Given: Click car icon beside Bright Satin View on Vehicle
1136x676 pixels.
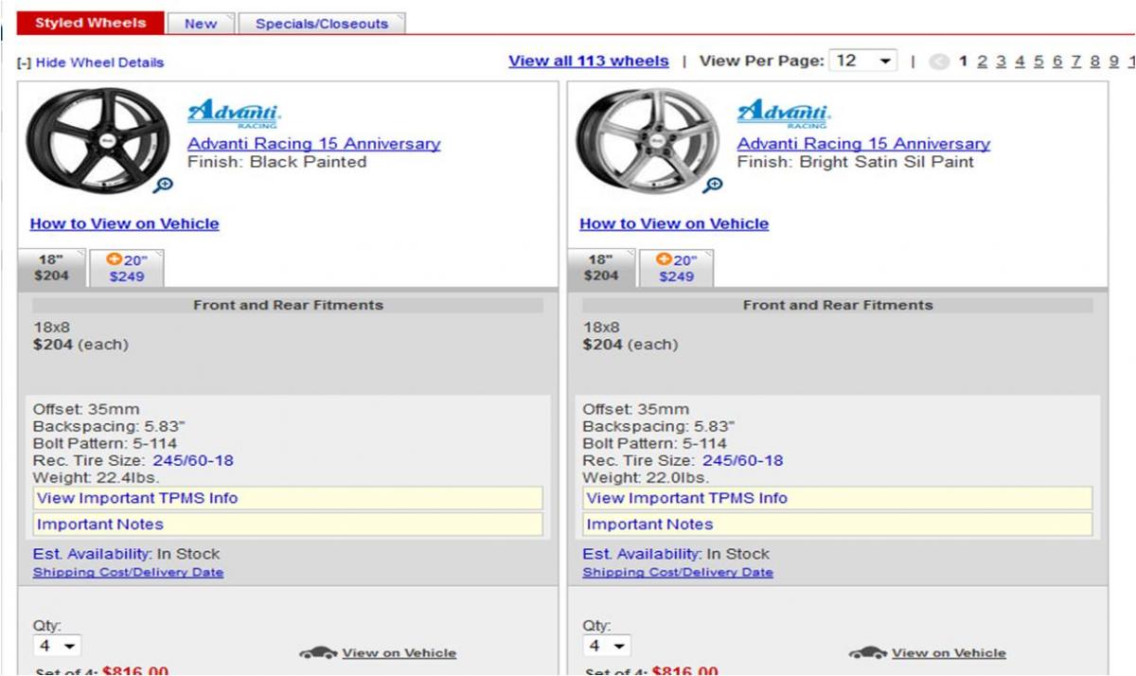Looking at the screenshot, I should tap(868, 652).
